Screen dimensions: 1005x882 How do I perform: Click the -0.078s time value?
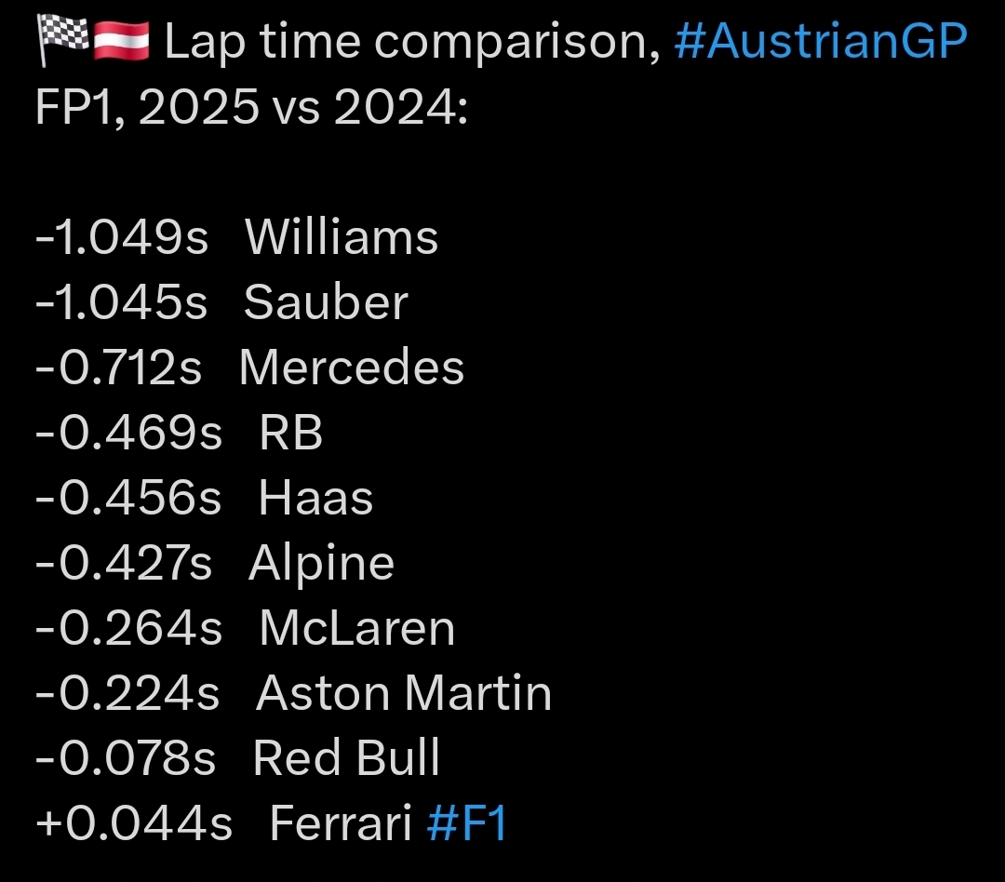point(126,758)
